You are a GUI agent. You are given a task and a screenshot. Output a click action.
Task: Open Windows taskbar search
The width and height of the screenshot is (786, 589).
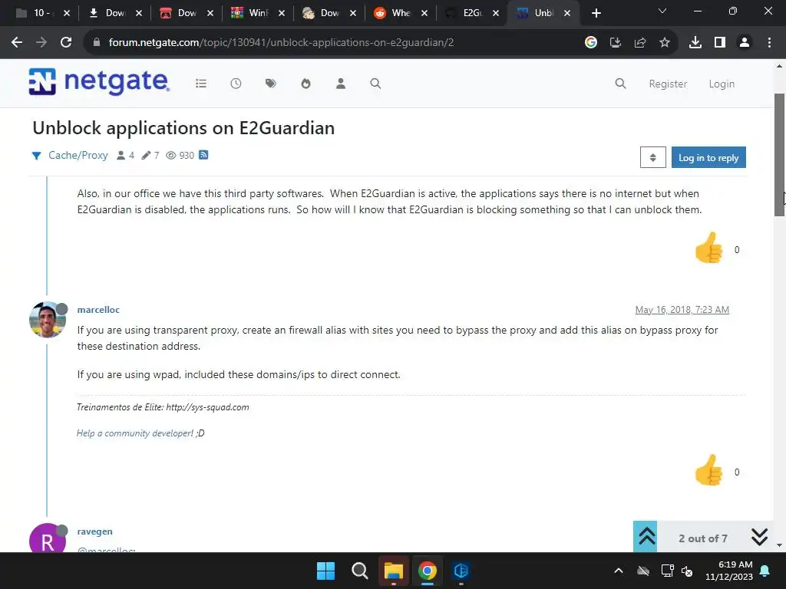pos(359,571)
